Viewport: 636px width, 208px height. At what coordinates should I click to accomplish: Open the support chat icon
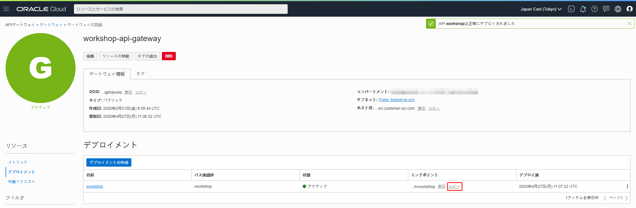[x=606, y=9]
